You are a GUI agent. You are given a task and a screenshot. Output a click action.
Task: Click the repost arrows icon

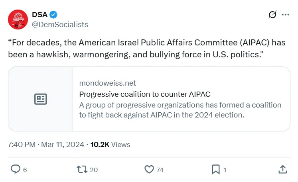82,169
